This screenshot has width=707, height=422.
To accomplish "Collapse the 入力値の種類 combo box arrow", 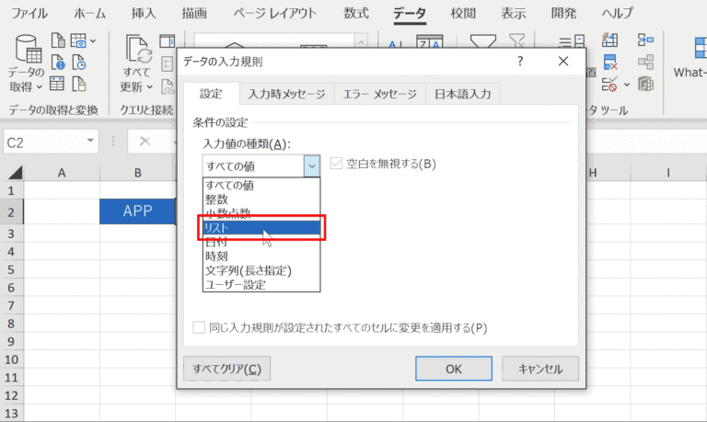I will click(x=311, y=165).
